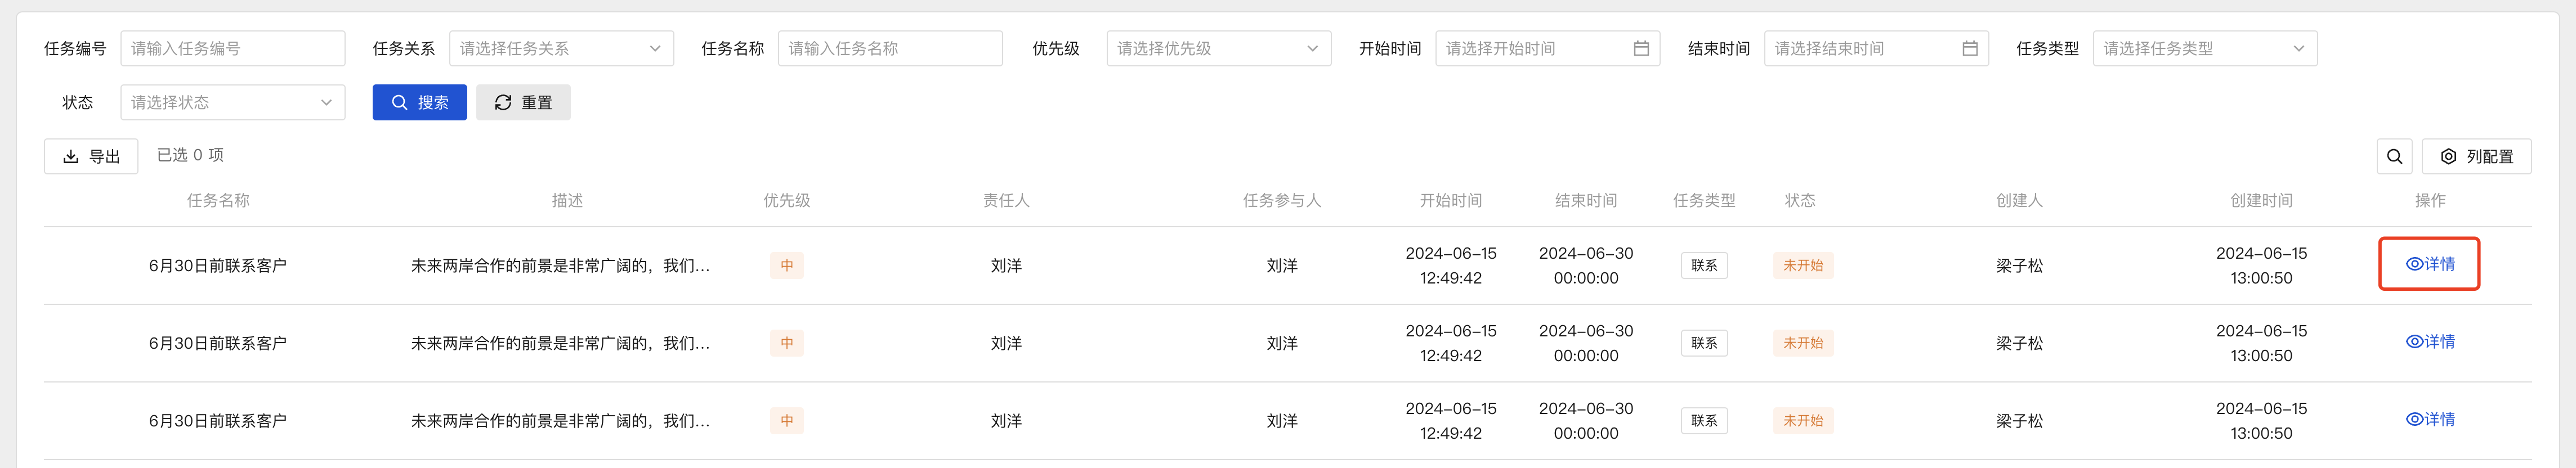The width and height of the screenshot is (2576, 468).
Task: Click the 未开始 status tag in first row
Action: click(x=1802, y=265)
